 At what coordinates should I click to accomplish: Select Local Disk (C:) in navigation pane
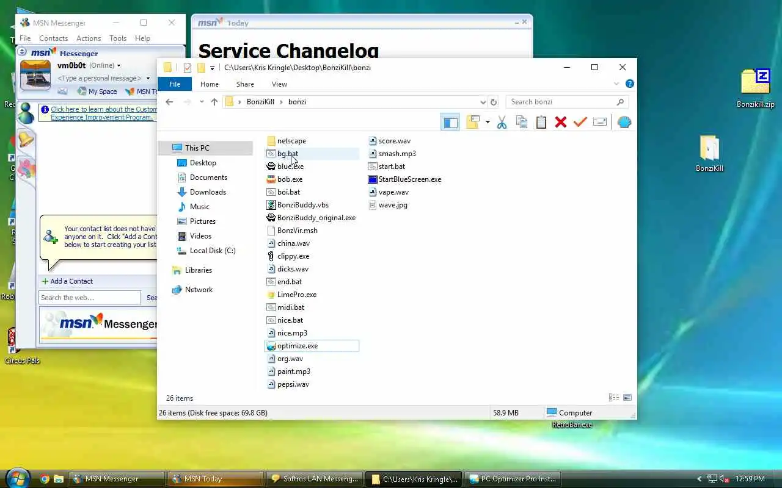tap(212, 251)
